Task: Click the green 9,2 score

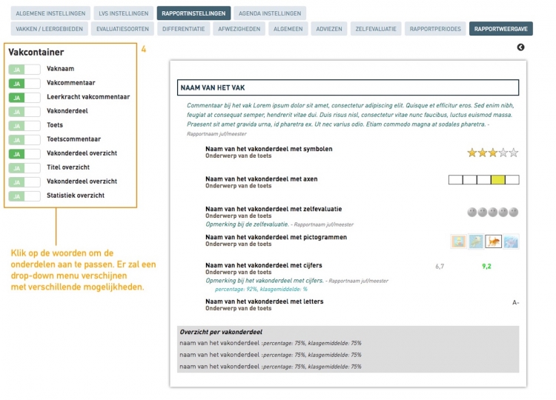Action: (x=486, y=267)
